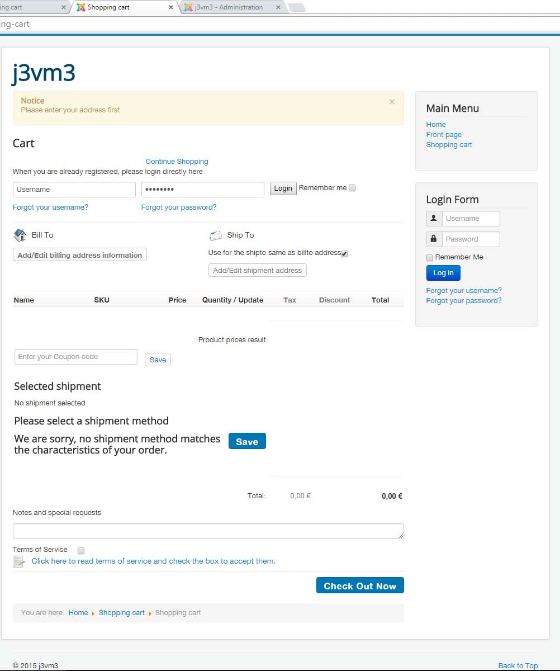The width and height of the screenshot is (560, 671).
Task: Dismiss the Notice alert with the X
Action: pos(392,102)
